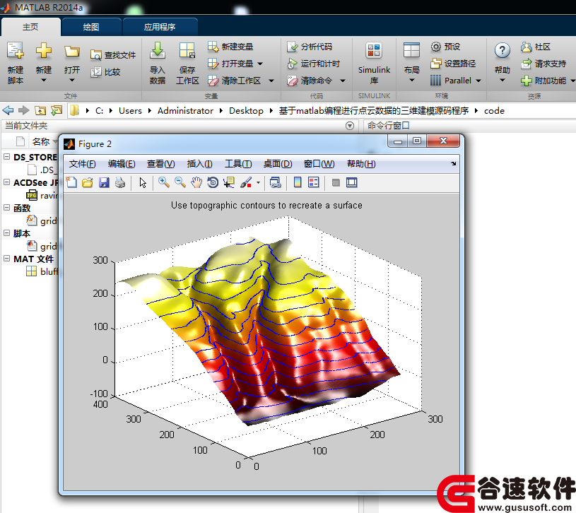Viewport: 576px width, 513px height.
Task: Click the Forward navigation arrow
Action: [x=24, y=110]
